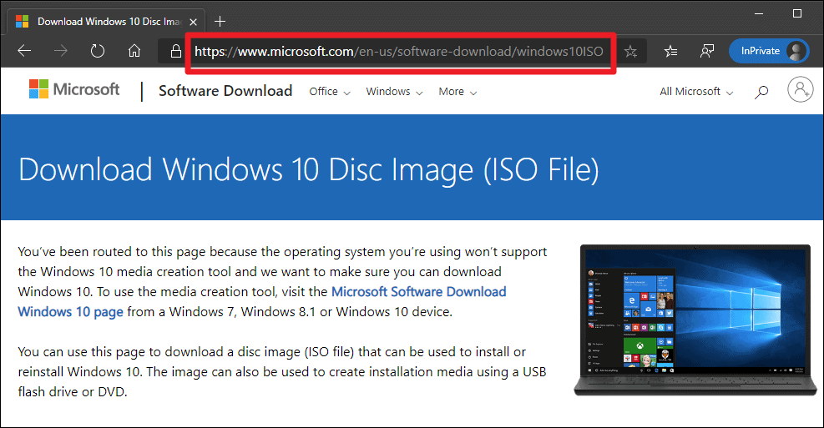Click the page title Download Windows 10 Disc Image
The image size is (824, 428).
pos(308,169)
